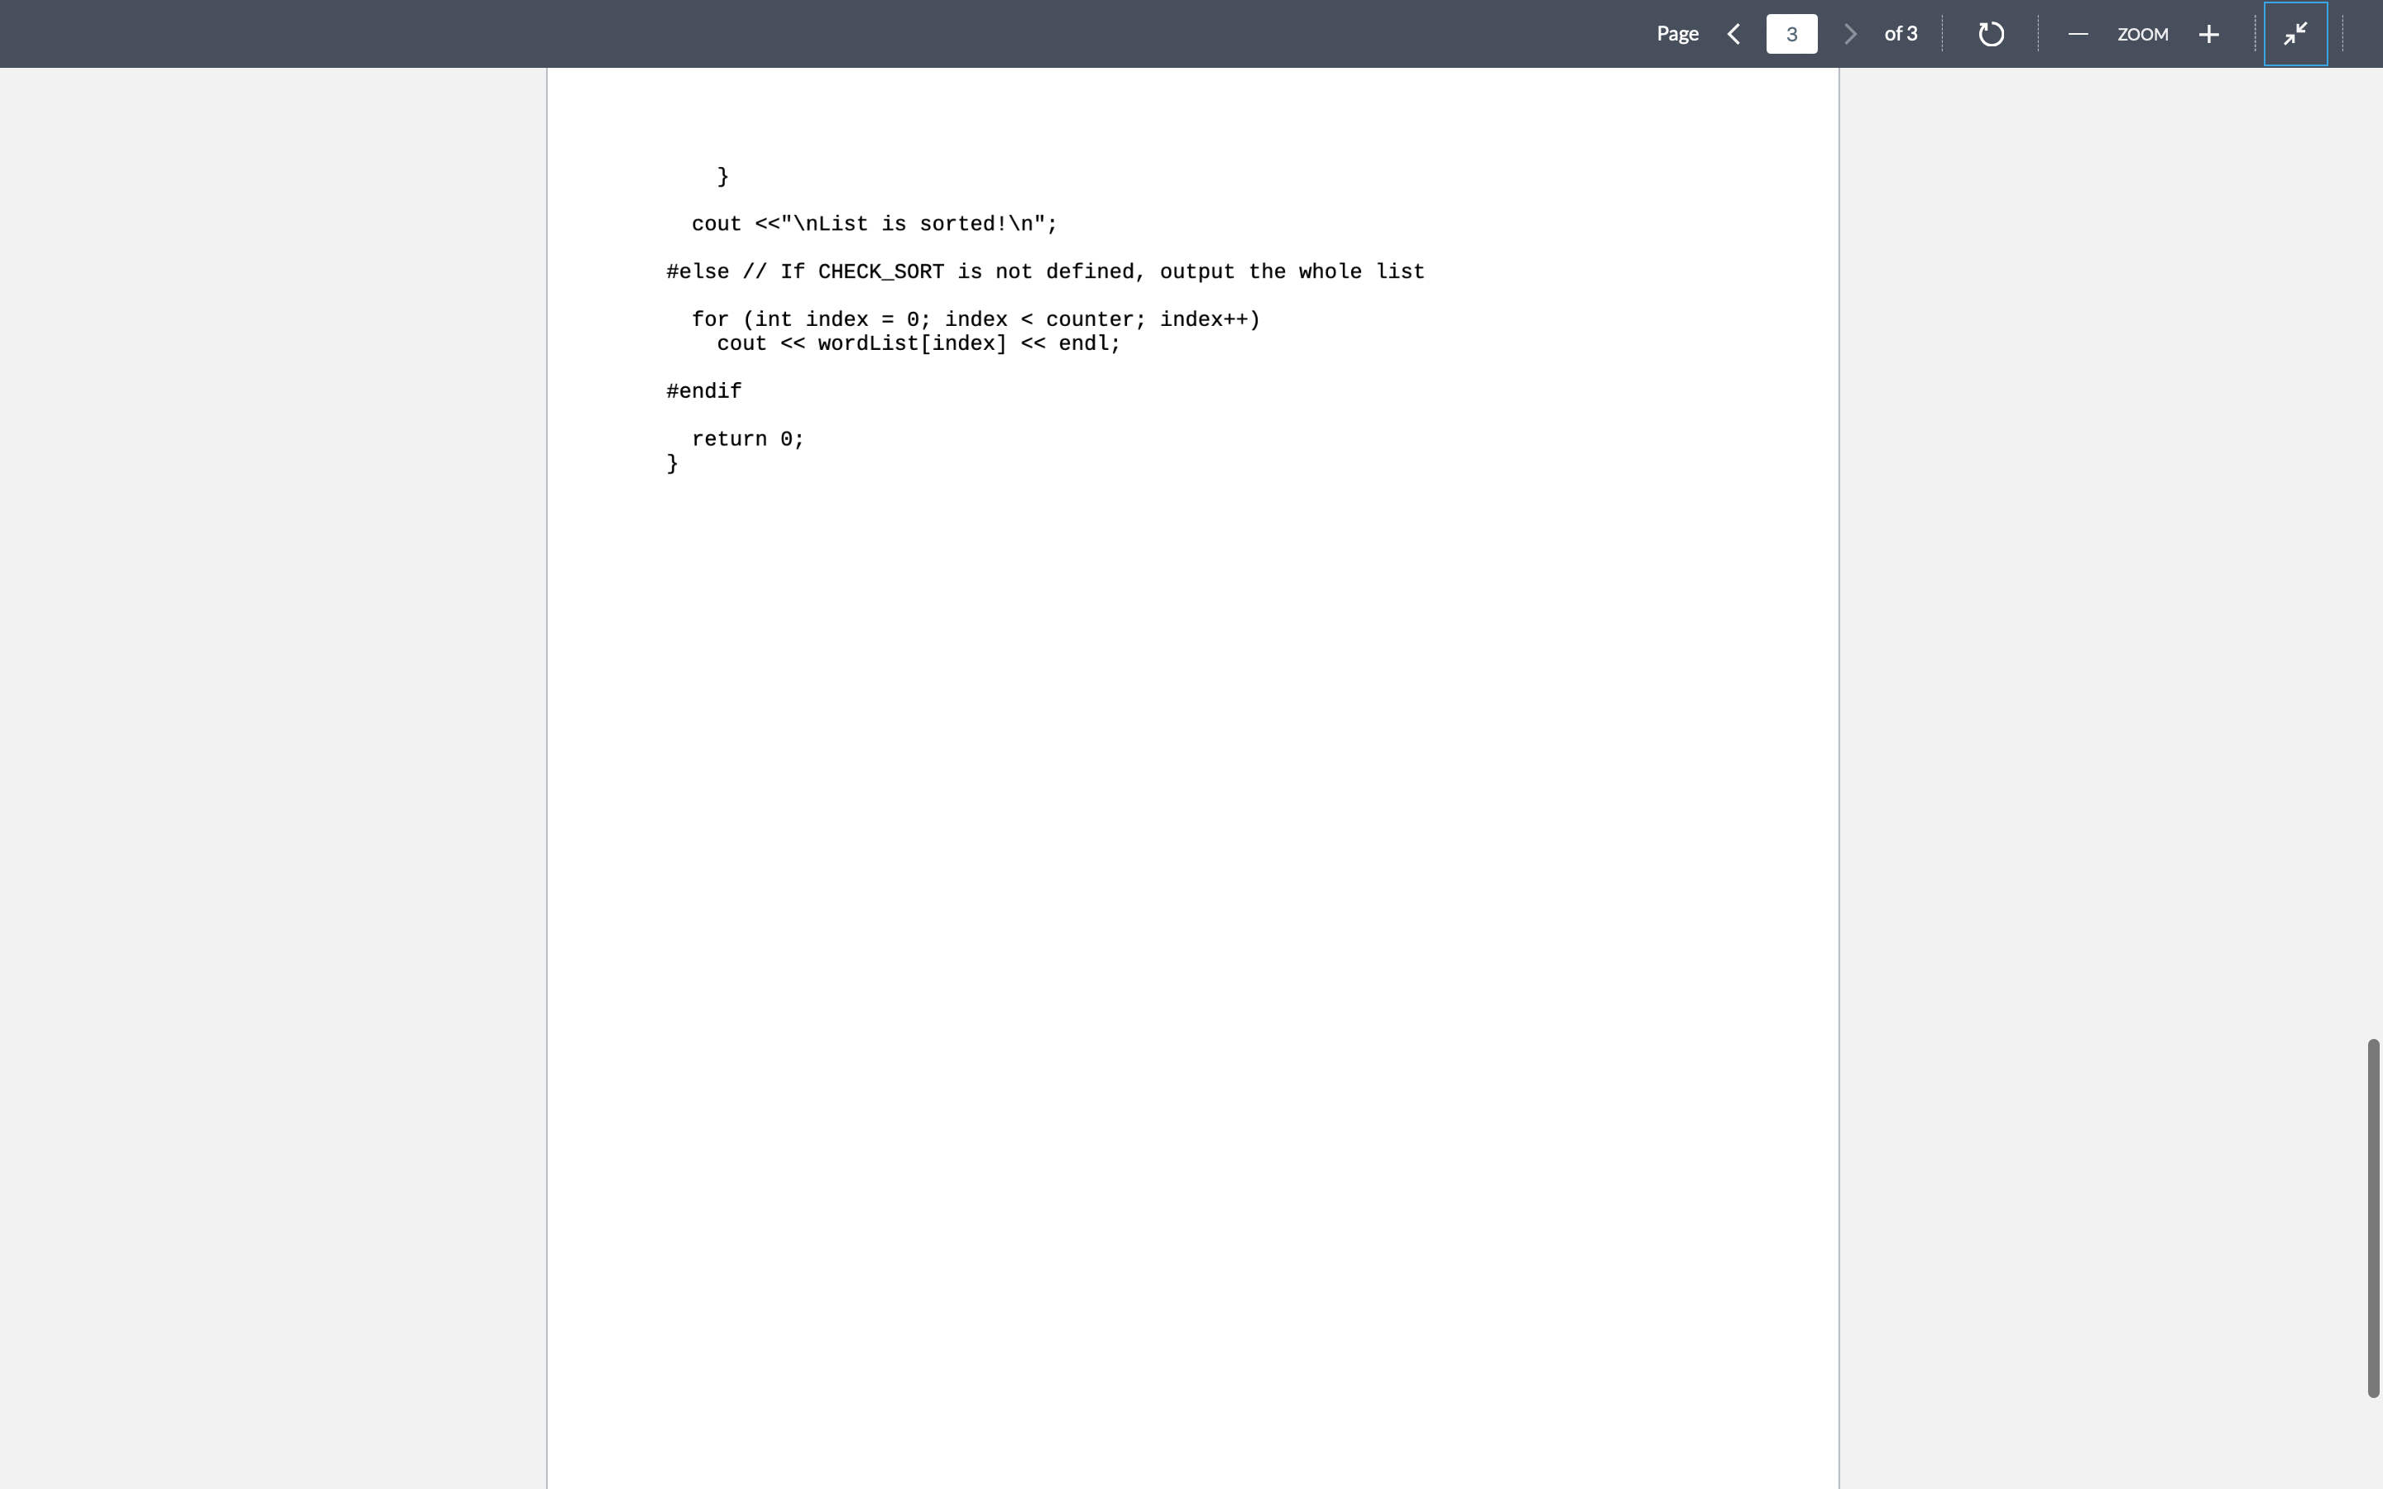2383x1489 pixels.
Task: Advance to the next page
Action: [1849, 33]
